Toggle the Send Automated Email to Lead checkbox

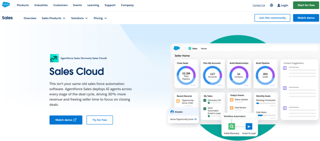click(x=205, y=109)
